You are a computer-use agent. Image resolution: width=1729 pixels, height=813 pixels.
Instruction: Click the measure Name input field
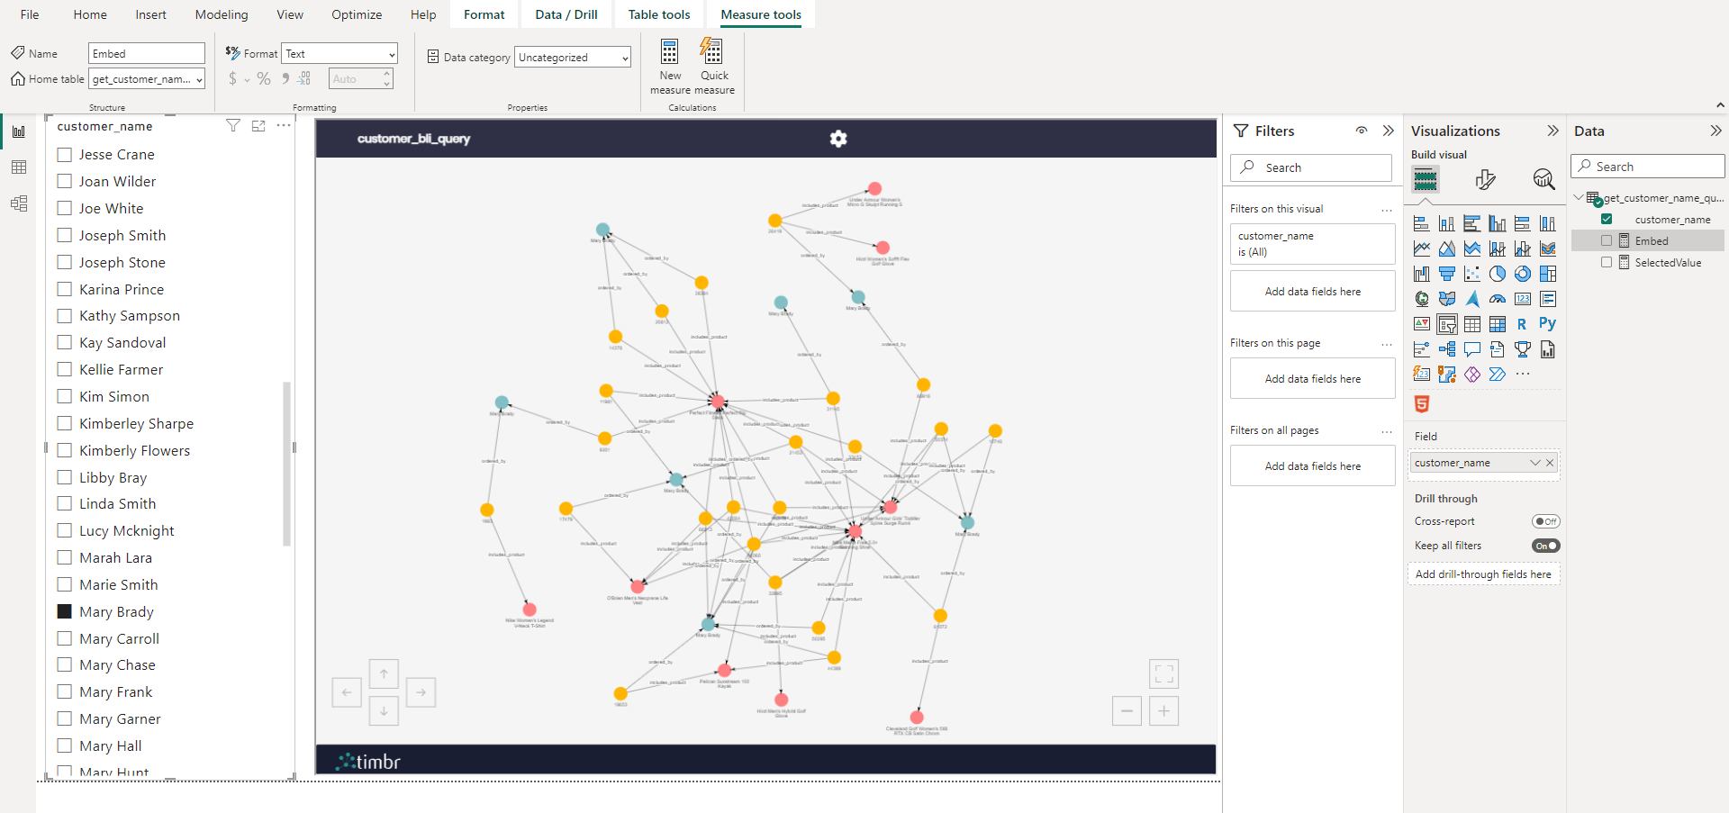pyautogui.click(x=147, y=54)
